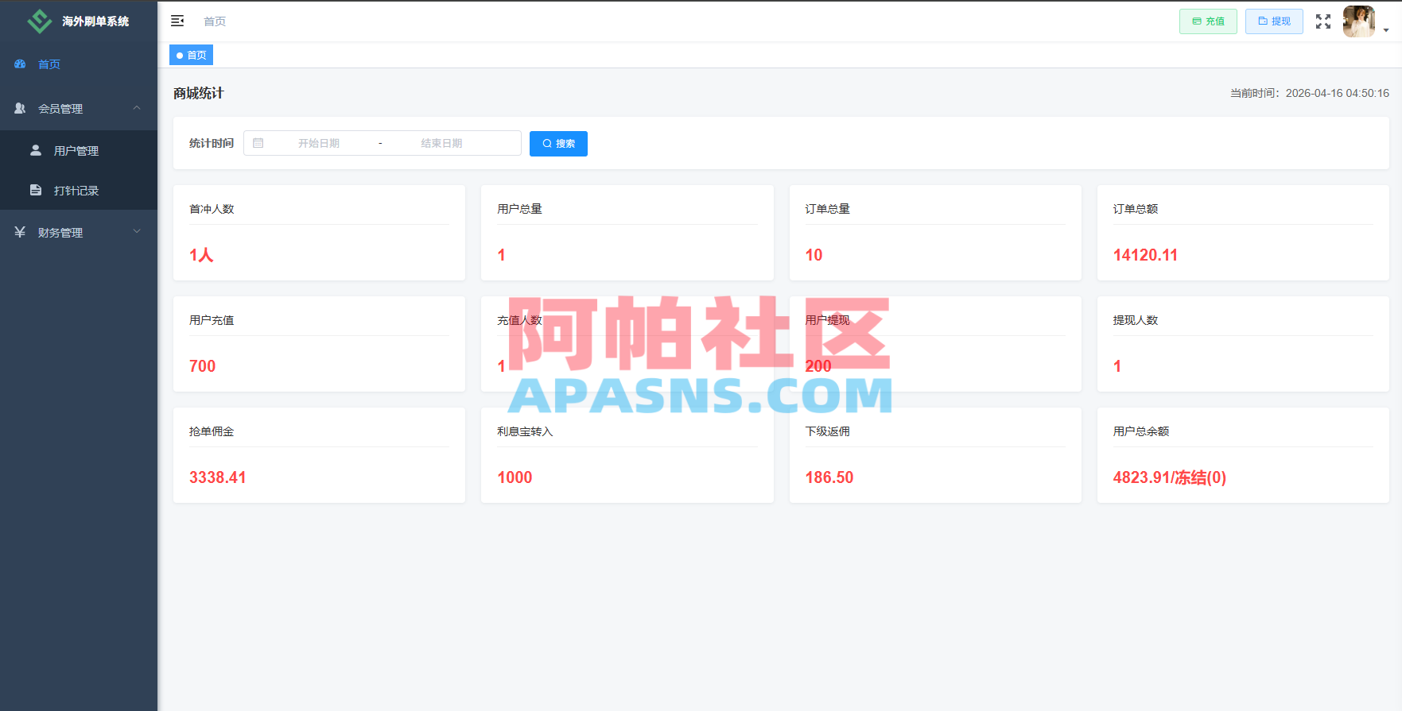Switch to the blue 首页 tab tag
The height and width of the screenshot is (711, 1402).
(191, 55)
